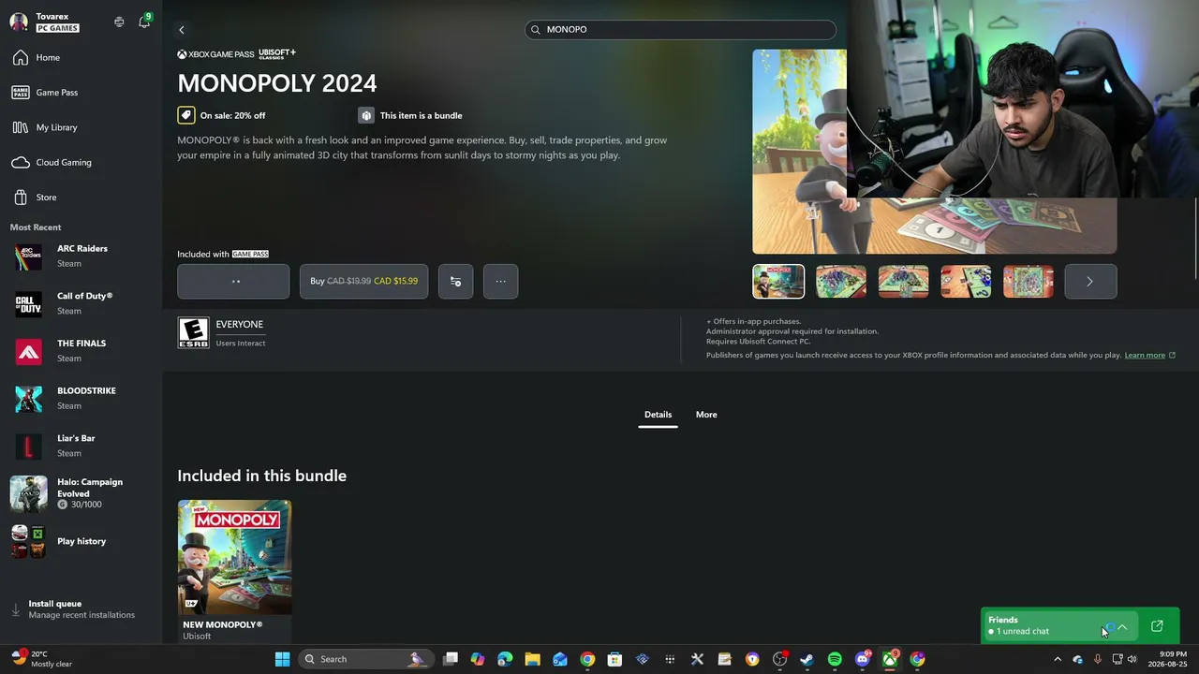This screenshot has width=1199, height=674.
Task: Open the Xbox app taskbar icon
Action: coord(890,659)
